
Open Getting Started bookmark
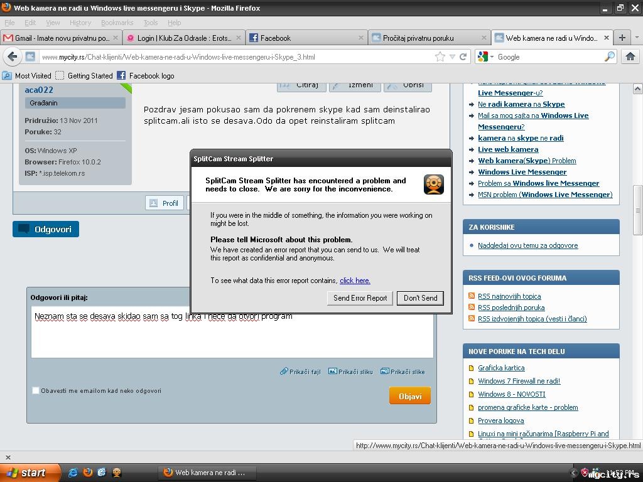click(84, 75)
